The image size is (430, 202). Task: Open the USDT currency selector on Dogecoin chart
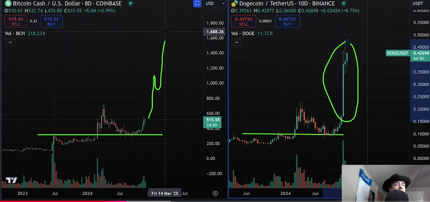click(420, 4)
